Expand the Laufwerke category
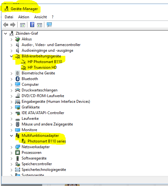The height and width of the screenshot is (186, 168). [11, 119]
